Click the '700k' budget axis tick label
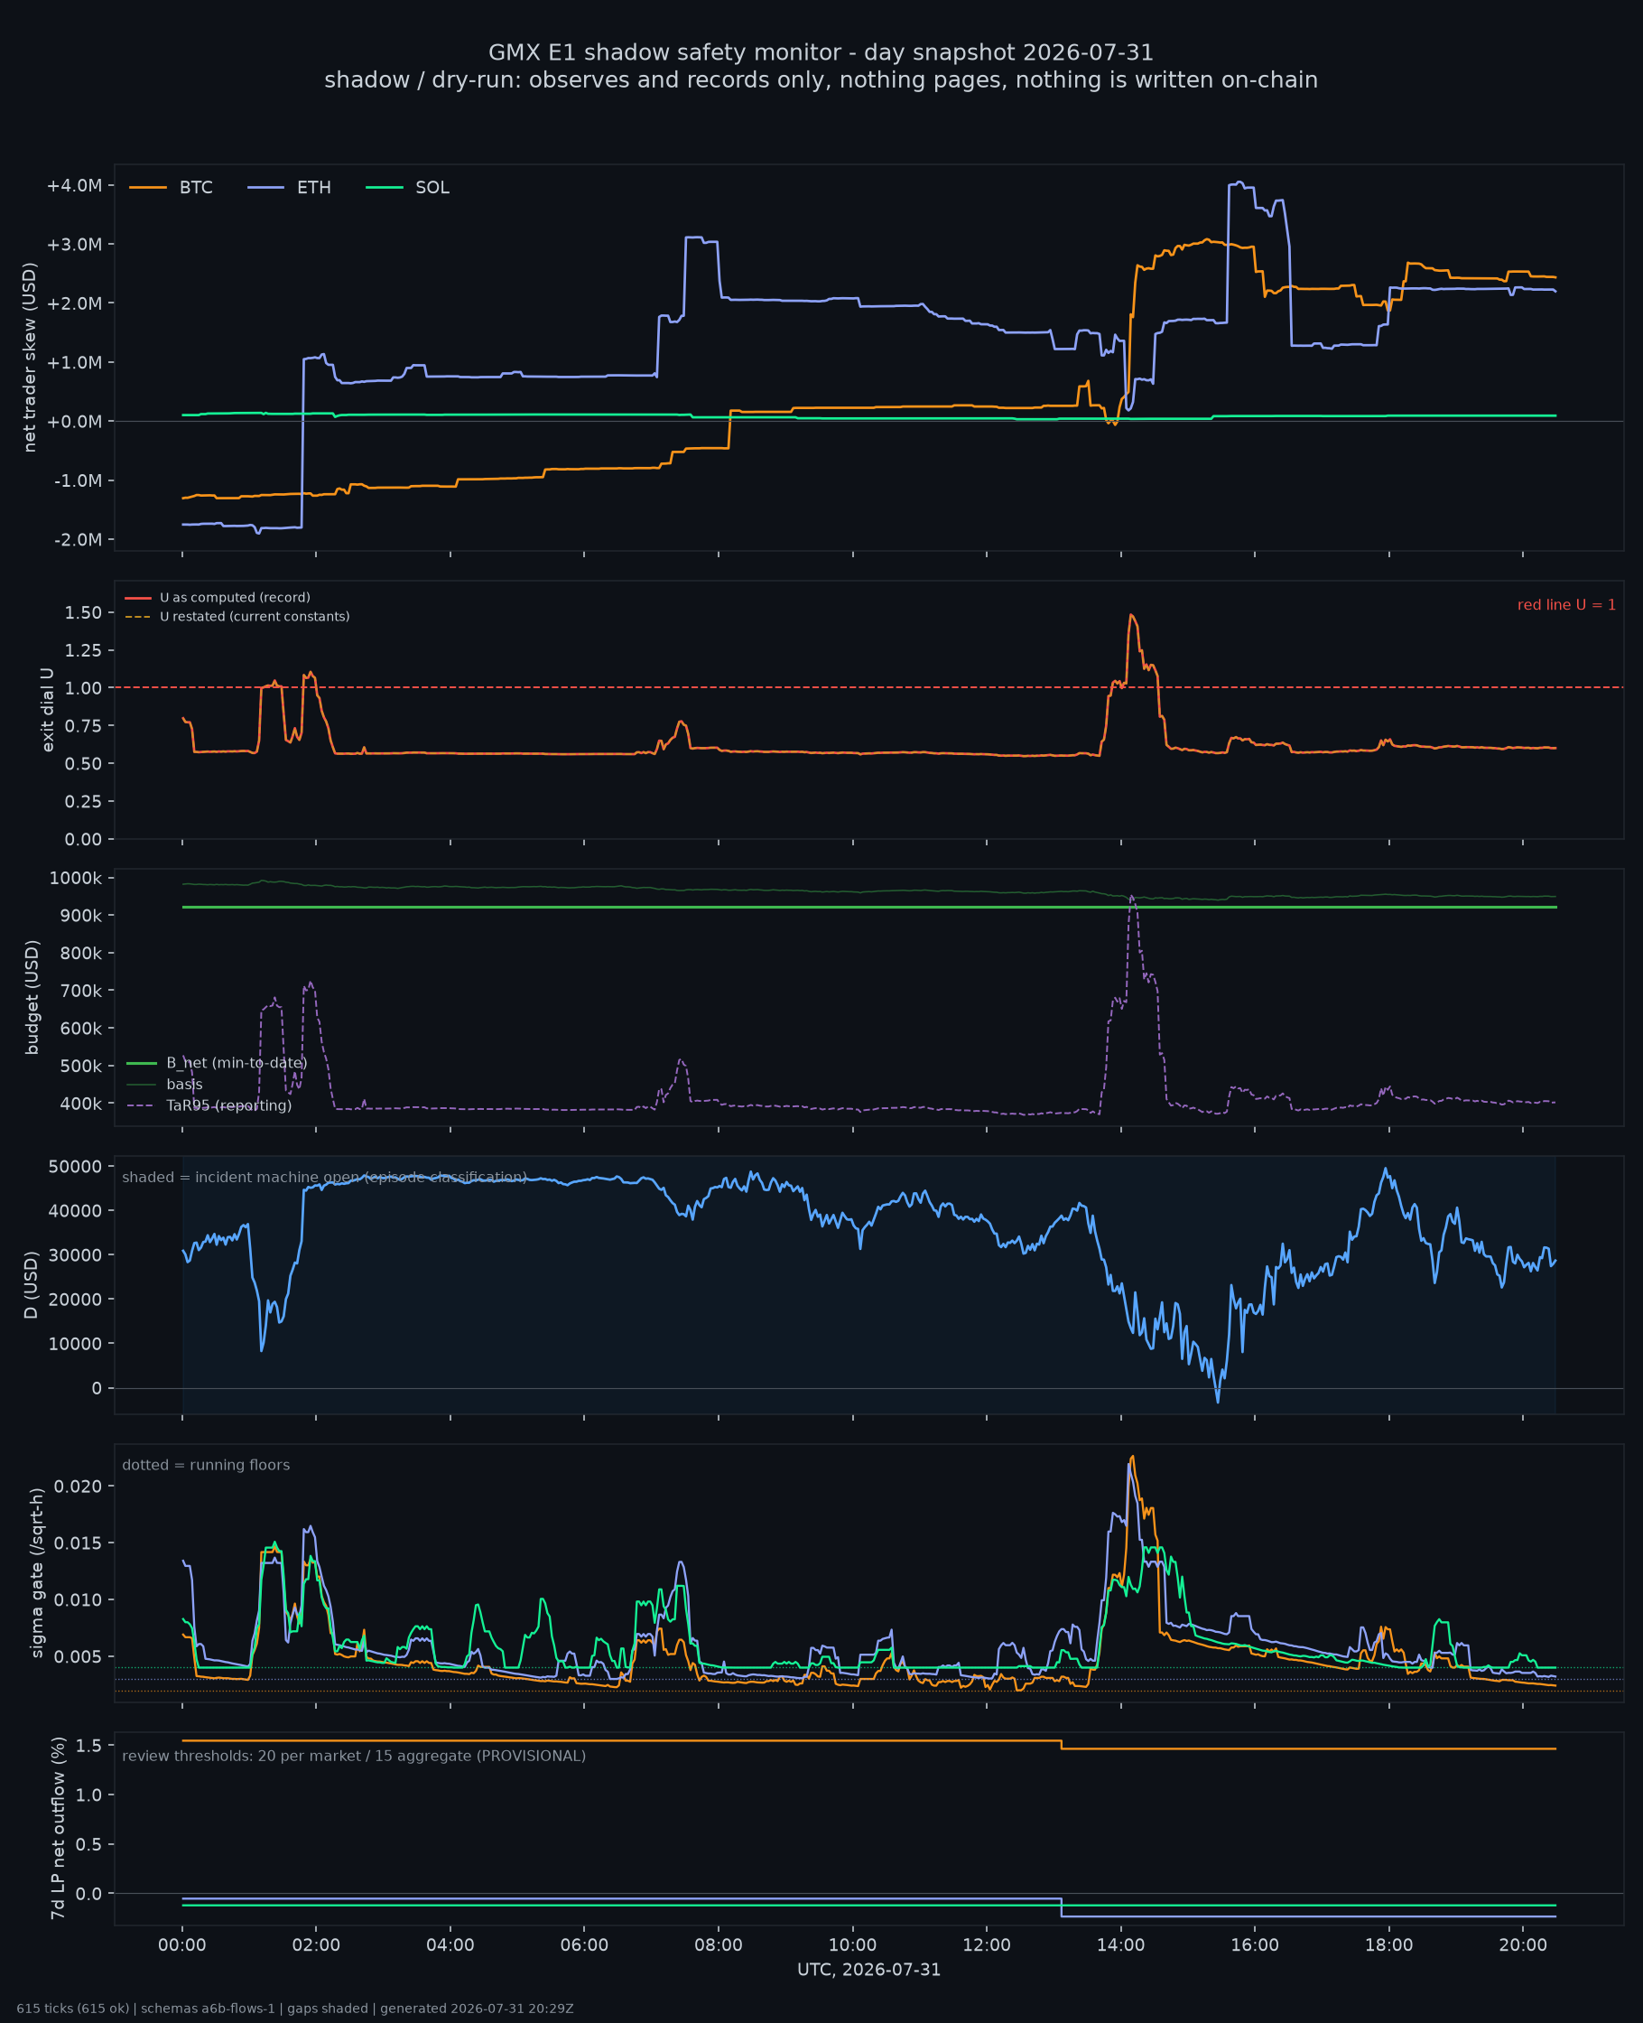 pos(80,991)
